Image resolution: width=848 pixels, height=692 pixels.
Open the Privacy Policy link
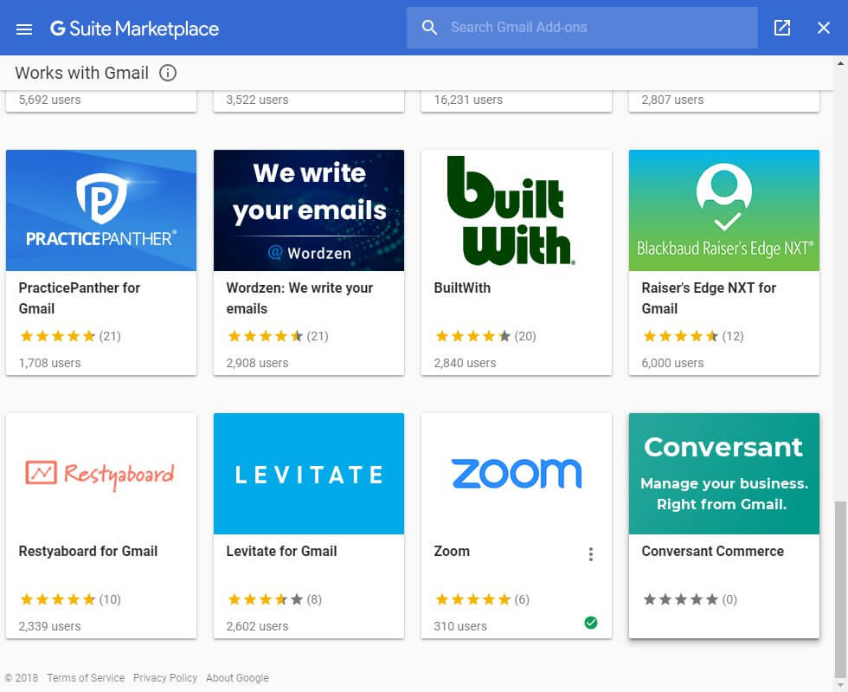(x=165, y=678)
